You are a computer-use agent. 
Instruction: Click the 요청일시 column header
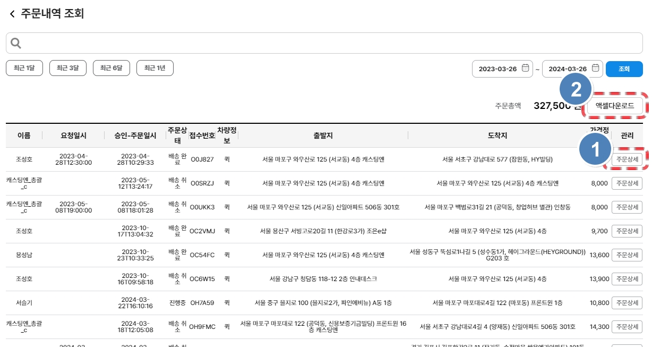[x=74, y=136]
